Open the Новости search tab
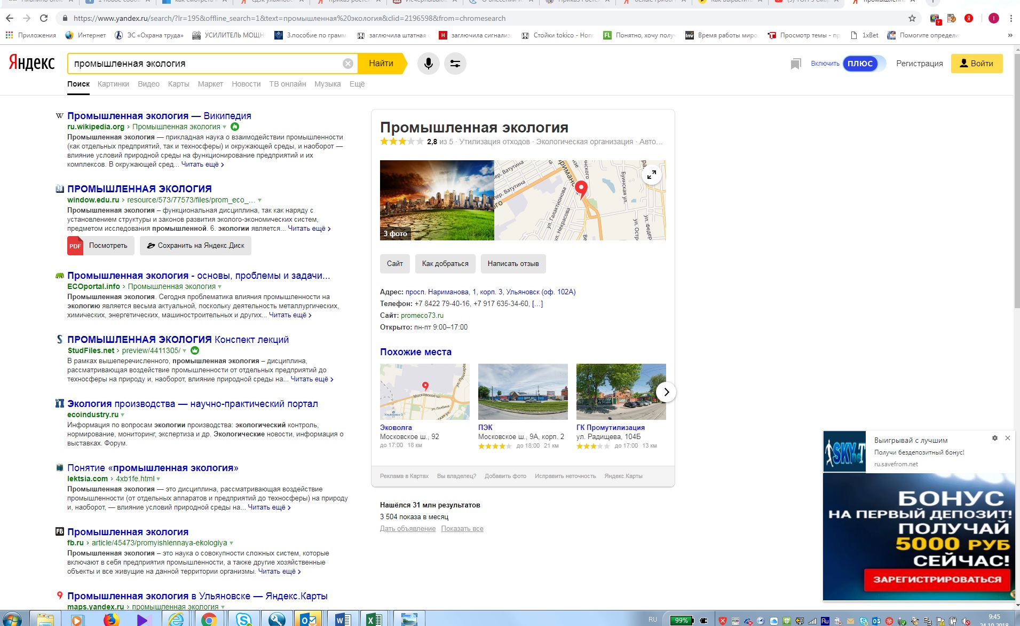The image size is (1020, 626). coord(246,84)
